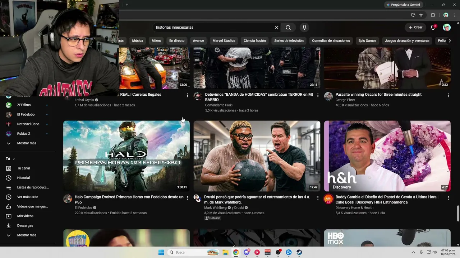Select the Marvel Studios filter chip
This screenshot has height=258, width=460.
pos(224,41)
